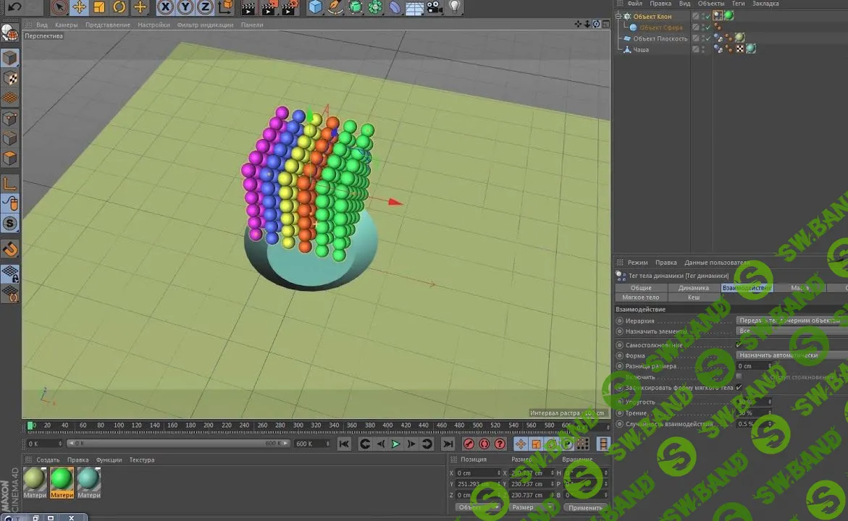Enable the Самостолкновение checkbox
The image size is (848, 521).
coord(739,344)
